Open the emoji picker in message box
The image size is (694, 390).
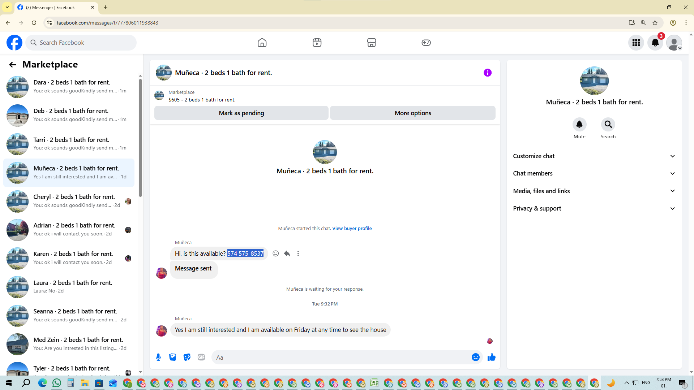(475, 357)
